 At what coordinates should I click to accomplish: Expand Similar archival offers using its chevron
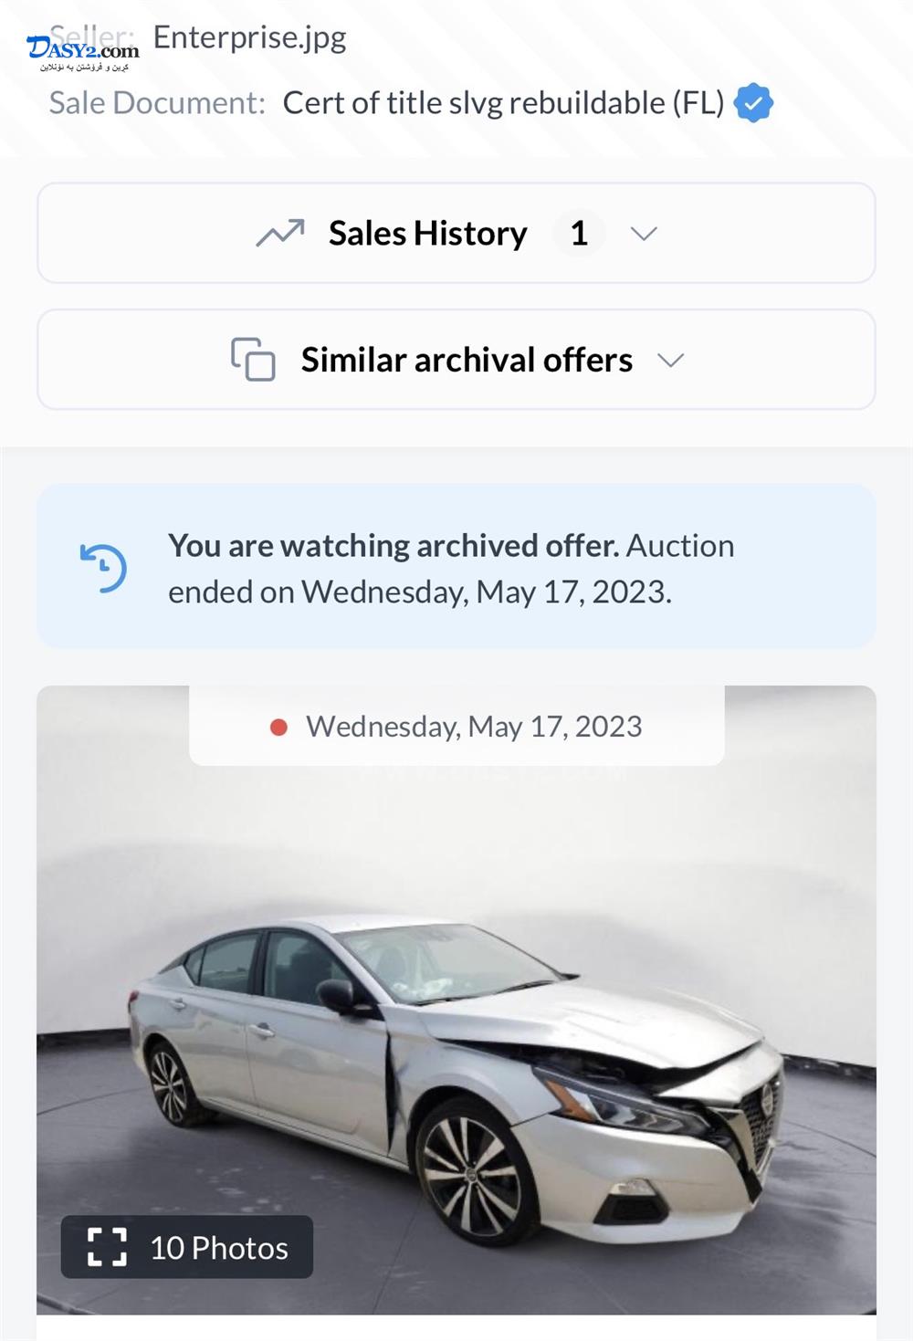coord(670,360)
